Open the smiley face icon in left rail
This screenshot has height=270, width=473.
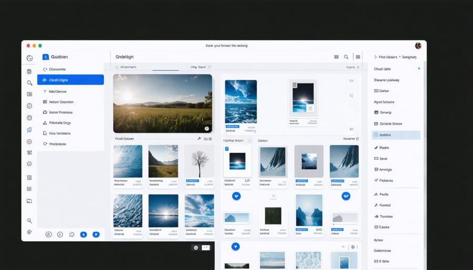[29, 164]
